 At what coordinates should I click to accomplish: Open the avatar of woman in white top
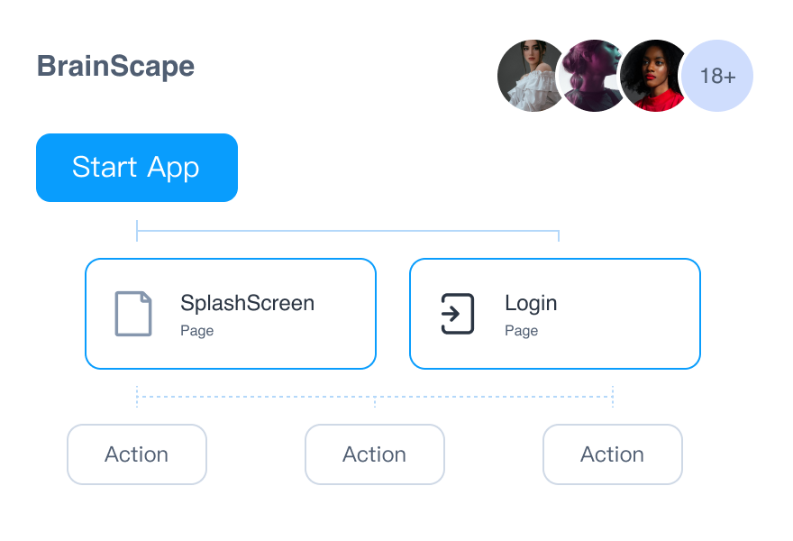[530, 76]
